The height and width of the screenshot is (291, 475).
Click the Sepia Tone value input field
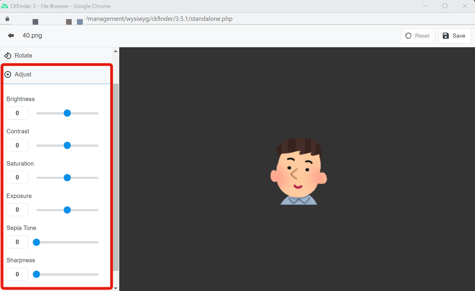tap(17, 242)
